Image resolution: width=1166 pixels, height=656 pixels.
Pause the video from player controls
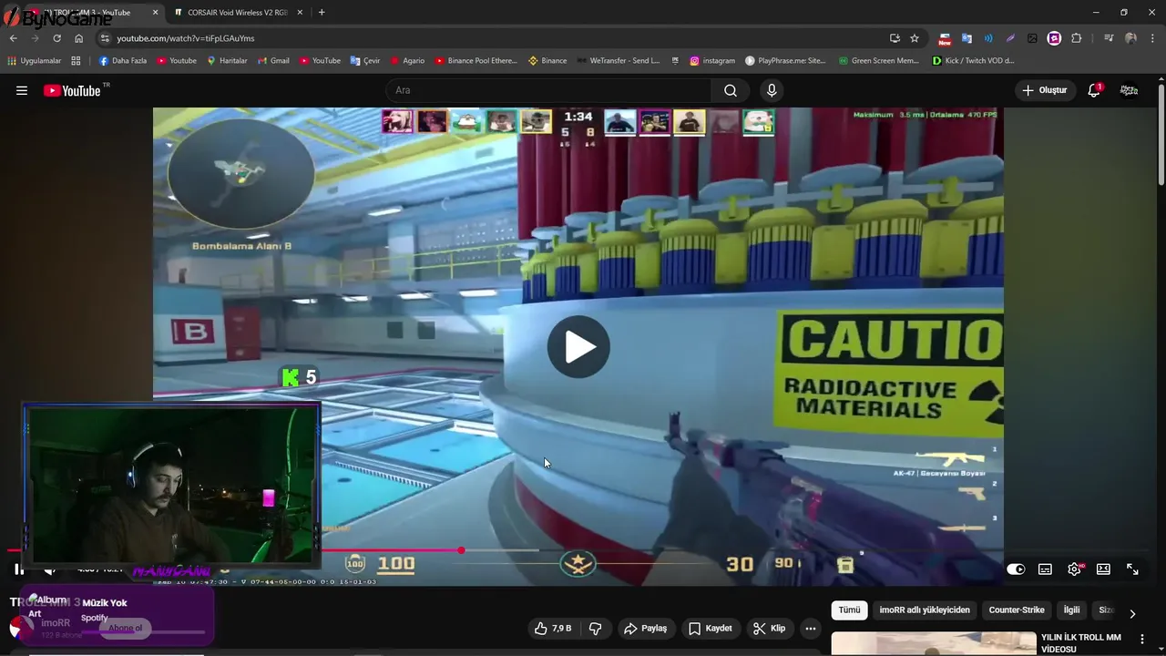pos(18,569)
